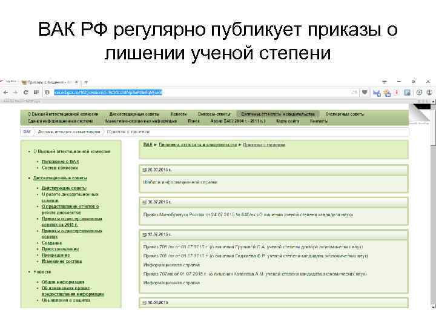Open 'Поиск' in the navigation bar
This screenshot has height=327, width=436.
pos(194,121)
